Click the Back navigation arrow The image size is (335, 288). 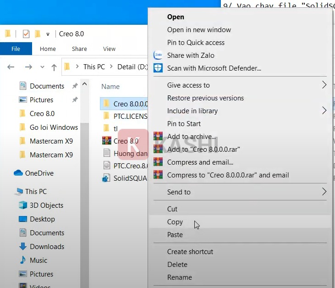(11, 67)
